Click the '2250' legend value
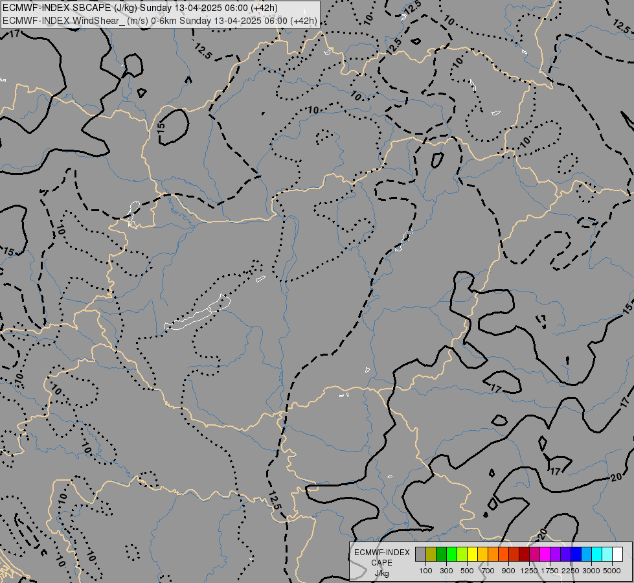This screenshot has height=583, width=634. tap(571, 571)
